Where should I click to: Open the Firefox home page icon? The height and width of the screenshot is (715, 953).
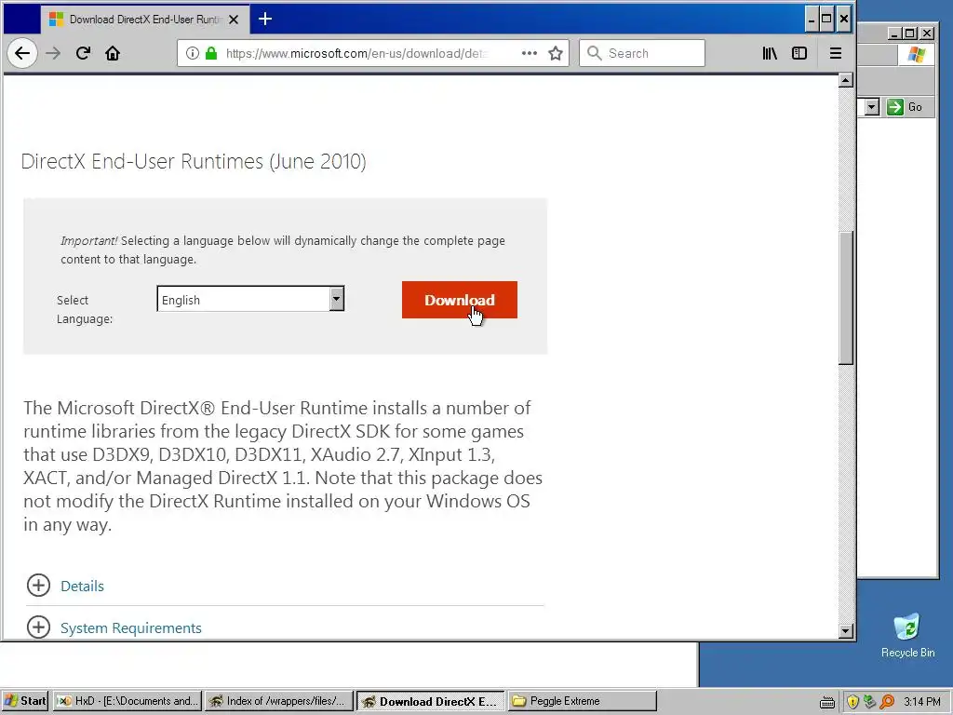(x=113, y=53)
